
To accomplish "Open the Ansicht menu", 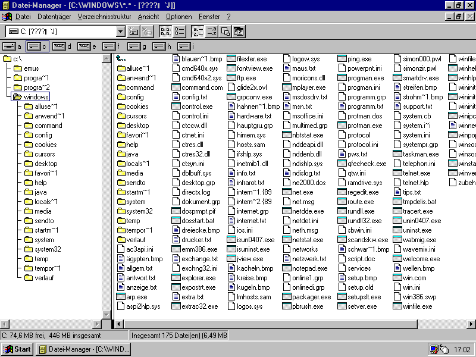I will click(x=148, y=17).
